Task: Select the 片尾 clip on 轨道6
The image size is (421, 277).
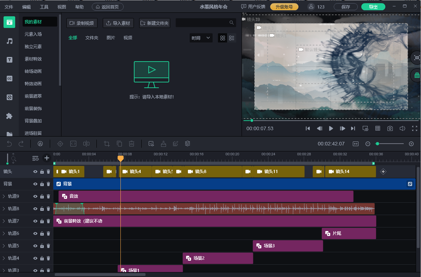Action: (x=349, y=233)
